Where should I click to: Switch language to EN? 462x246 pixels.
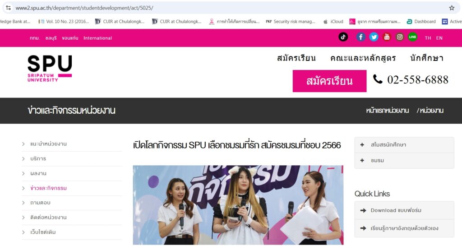[439, 38]
